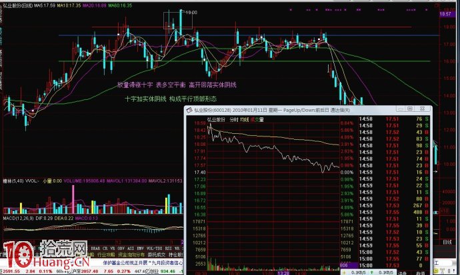Select the BRAR indicator tab
This screenshot has height=275, width=460.
click(x=95, y=248)
